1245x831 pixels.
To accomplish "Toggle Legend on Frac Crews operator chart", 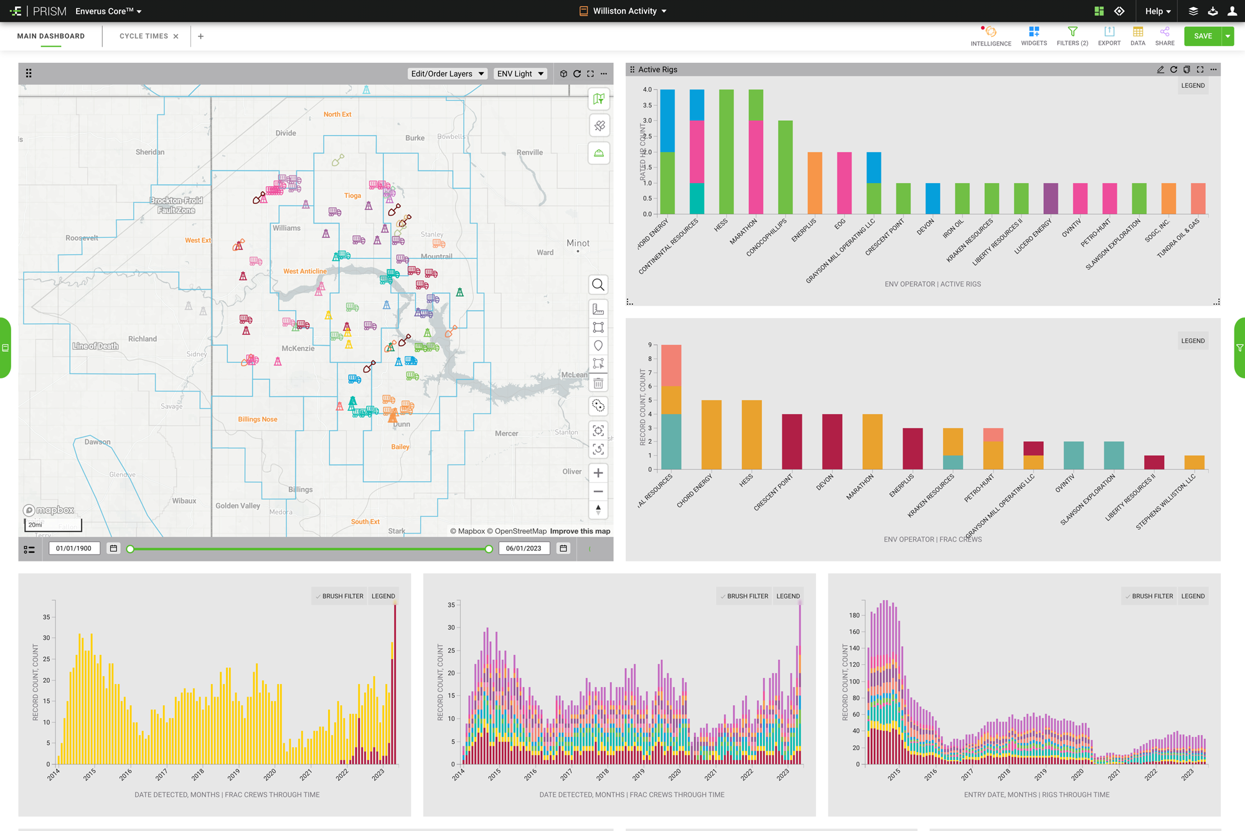I will click(x=1193, y=341).
